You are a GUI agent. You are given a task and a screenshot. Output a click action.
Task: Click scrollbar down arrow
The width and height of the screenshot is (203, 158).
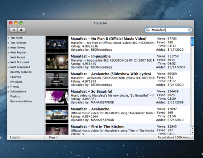tap(192, 132)
